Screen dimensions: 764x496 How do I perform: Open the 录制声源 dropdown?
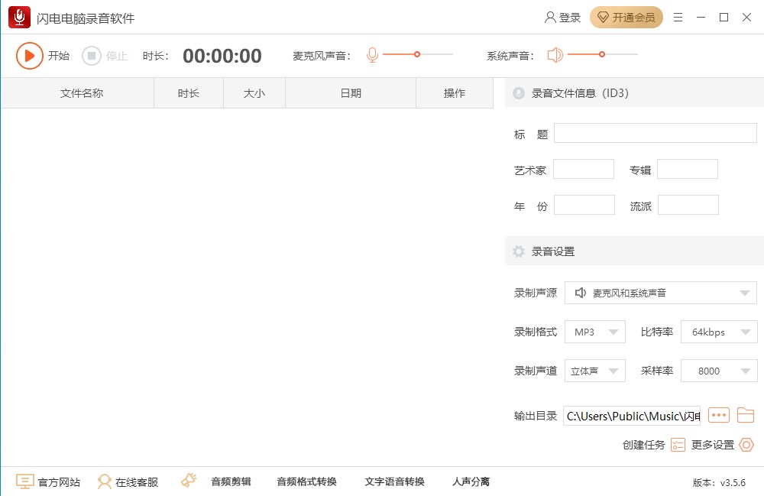(661, 293)
